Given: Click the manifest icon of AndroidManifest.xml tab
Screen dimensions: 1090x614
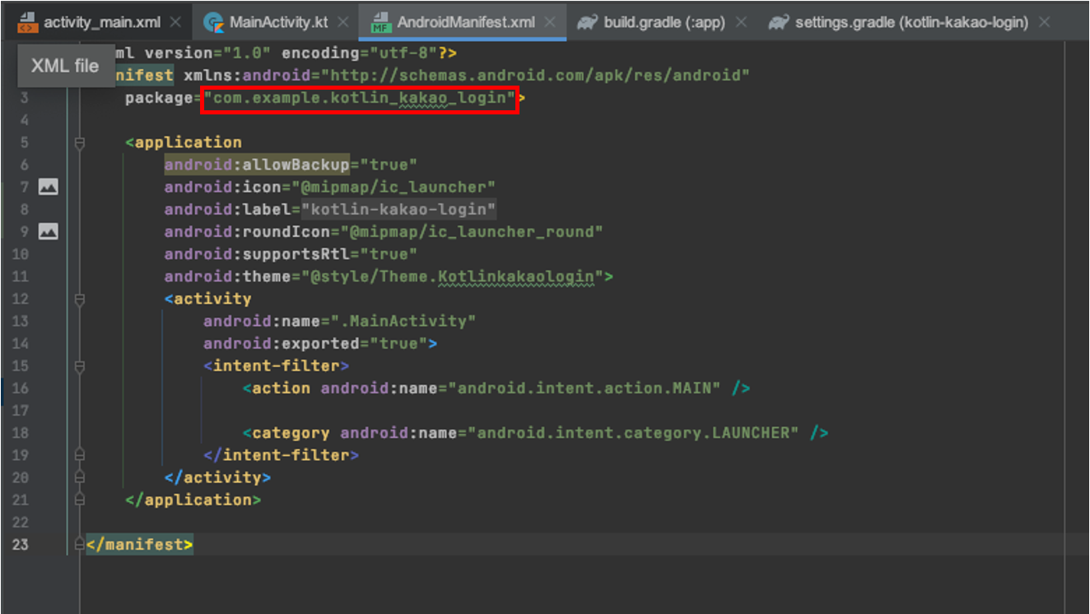Looking at the screenshot, I should tap(381, 22).
